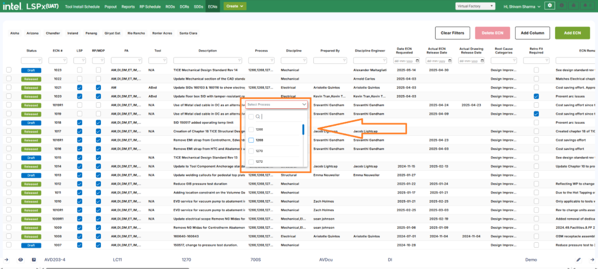Switch to the DCRs tab
This screenshot has height=269, width=598.
point(183,7)
